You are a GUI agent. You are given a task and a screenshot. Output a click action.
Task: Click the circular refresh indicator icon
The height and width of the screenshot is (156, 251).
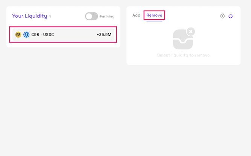[231, 16]
